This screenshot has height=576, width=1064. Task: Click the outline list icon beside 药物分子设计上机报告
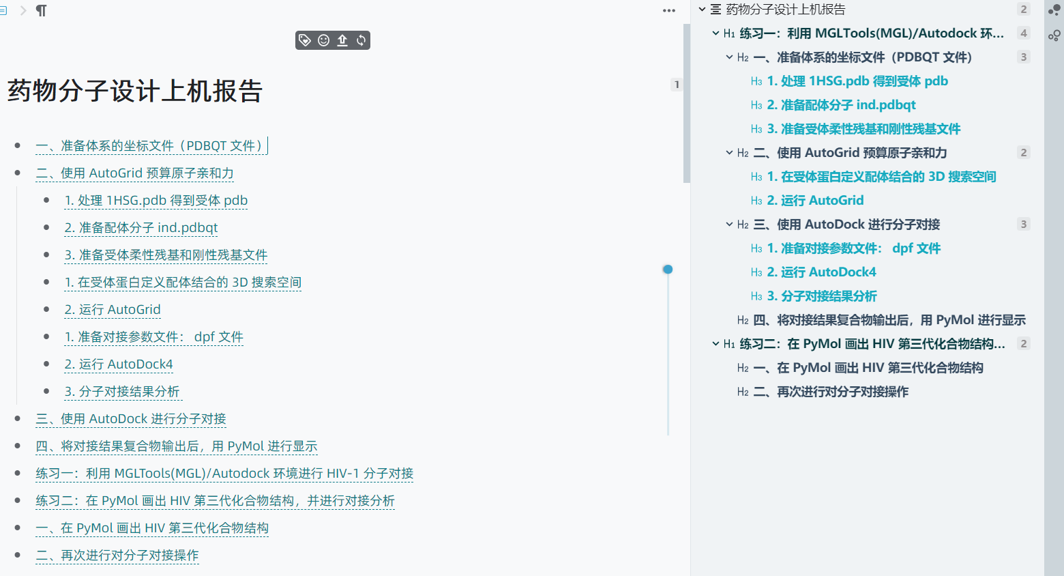coord(716,10)
